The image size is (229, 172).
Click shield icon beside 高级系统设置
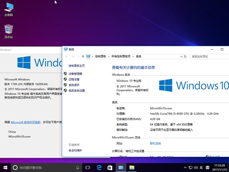65,91
